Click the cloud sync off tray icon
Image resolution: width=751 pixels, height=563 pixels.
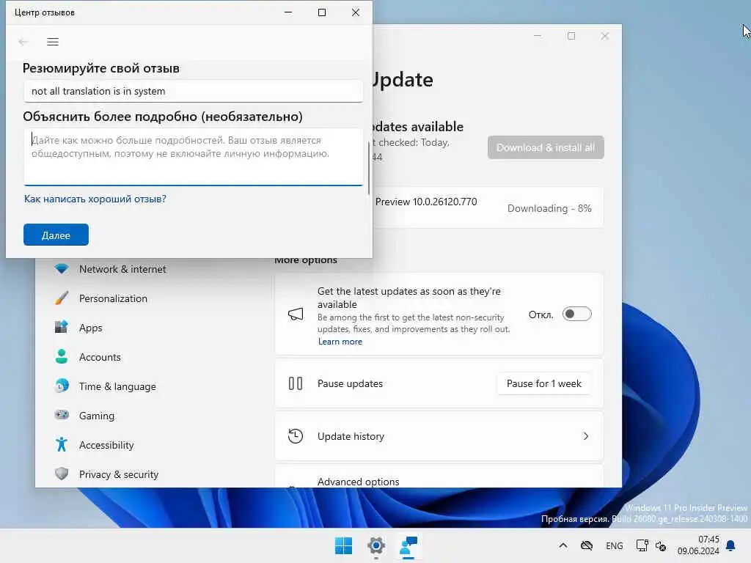click(586, 545)
